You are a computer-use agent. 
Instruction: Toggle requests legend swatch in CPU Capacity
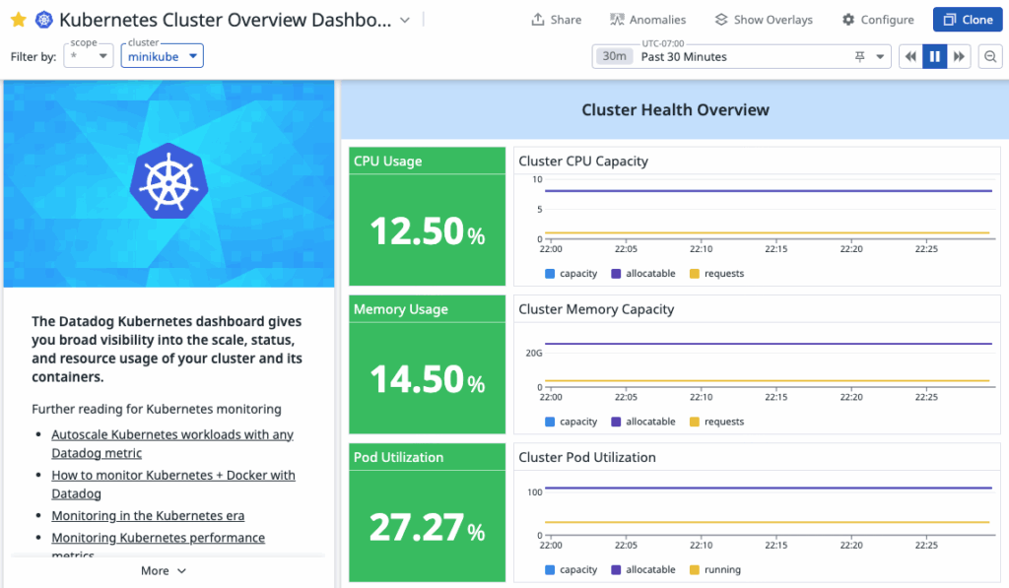point(695,274)
